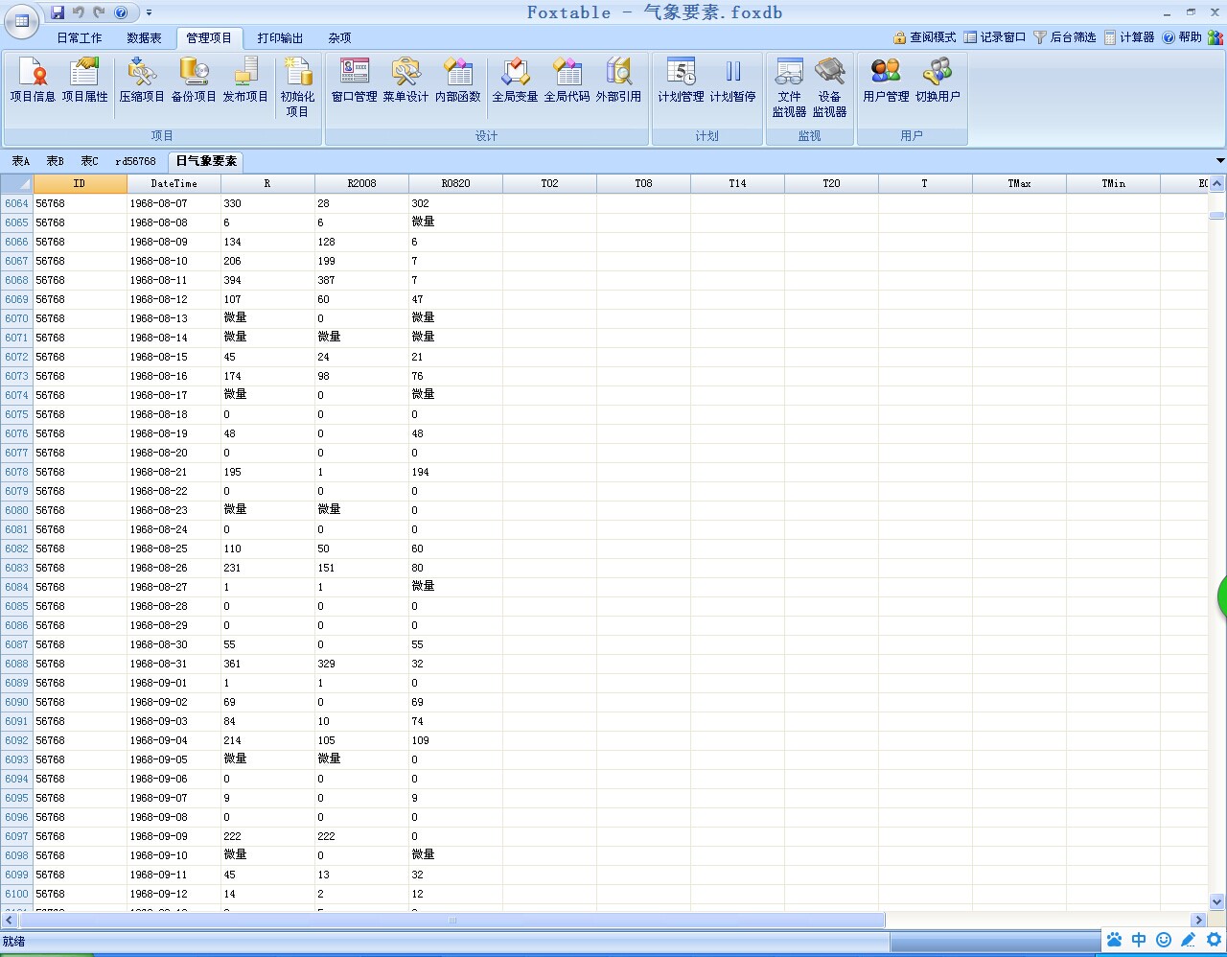Click the R0820 column header
Viewport: 1227px width, 957px height.
(455, 183)
